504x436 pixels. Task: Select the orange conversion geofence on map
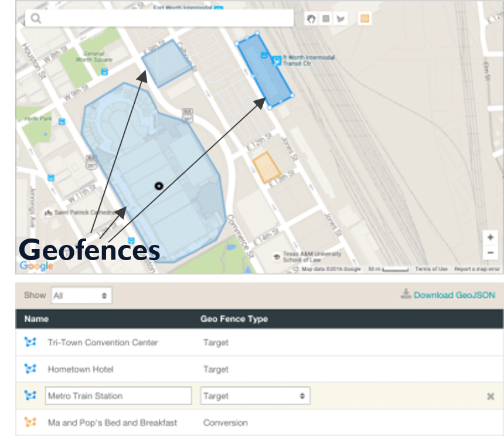point(267,167)
